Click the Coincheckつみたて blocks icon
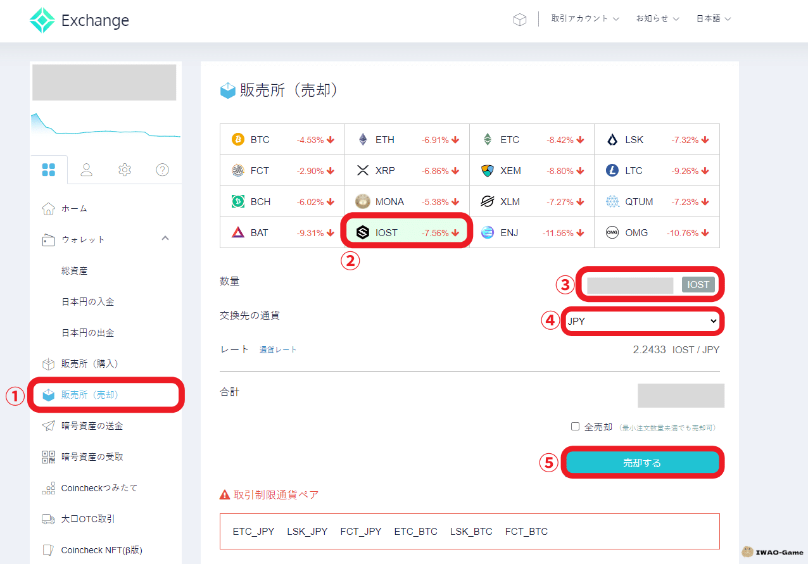Image resolution: width=808 pixels, height=564 pixels. [x=48, y=488]
